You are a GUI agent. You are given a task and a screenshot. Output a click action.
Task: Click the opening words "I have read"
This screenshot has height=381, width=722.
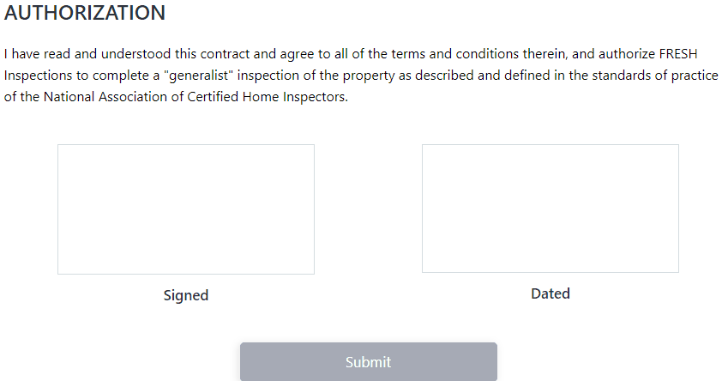(x=34, y=53)
